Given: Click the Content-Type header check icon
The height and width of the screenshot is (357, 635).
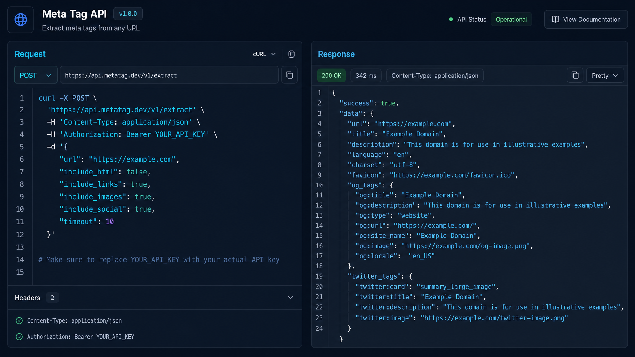Looking at the screenshot, I should pos(19,320).
